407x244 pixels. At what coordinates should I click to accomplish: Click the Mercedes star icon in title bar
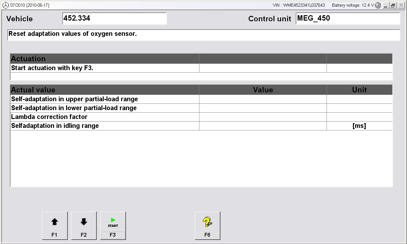5,5
